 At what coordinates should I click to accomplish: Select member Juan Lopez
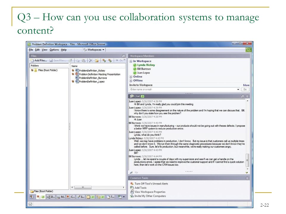(x=144, y=73)
